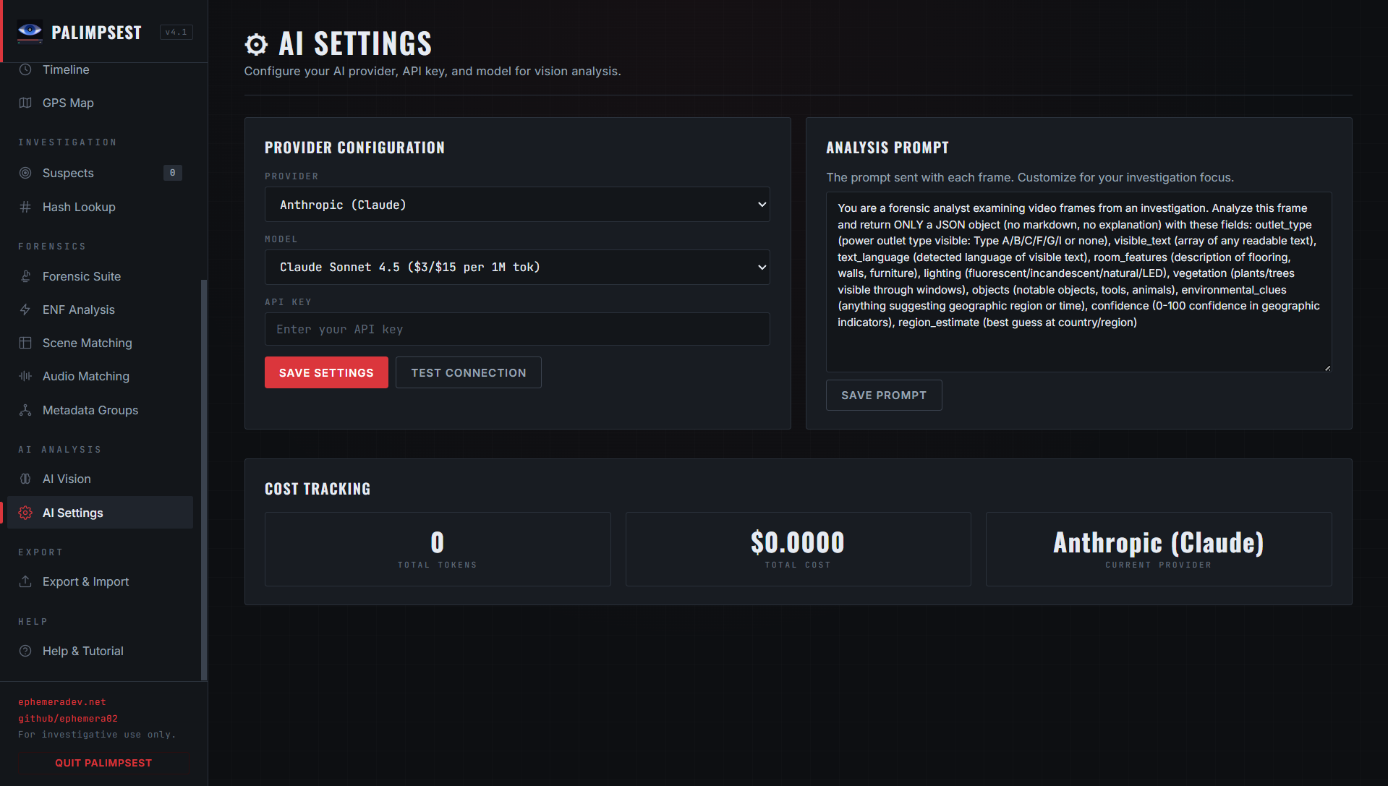Click inside the analysis prompt text area
Viewport: 1388px width, 786px height.
[1078, 282]
